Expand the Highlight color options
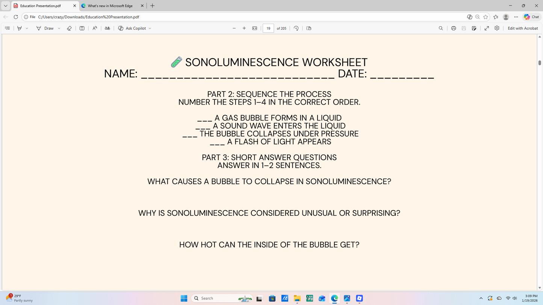 tap(27, 28)
